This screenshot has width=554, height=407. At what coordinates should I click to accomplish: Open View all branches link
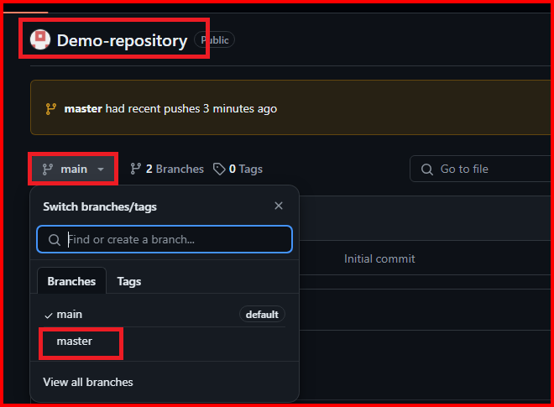[88, 382]
